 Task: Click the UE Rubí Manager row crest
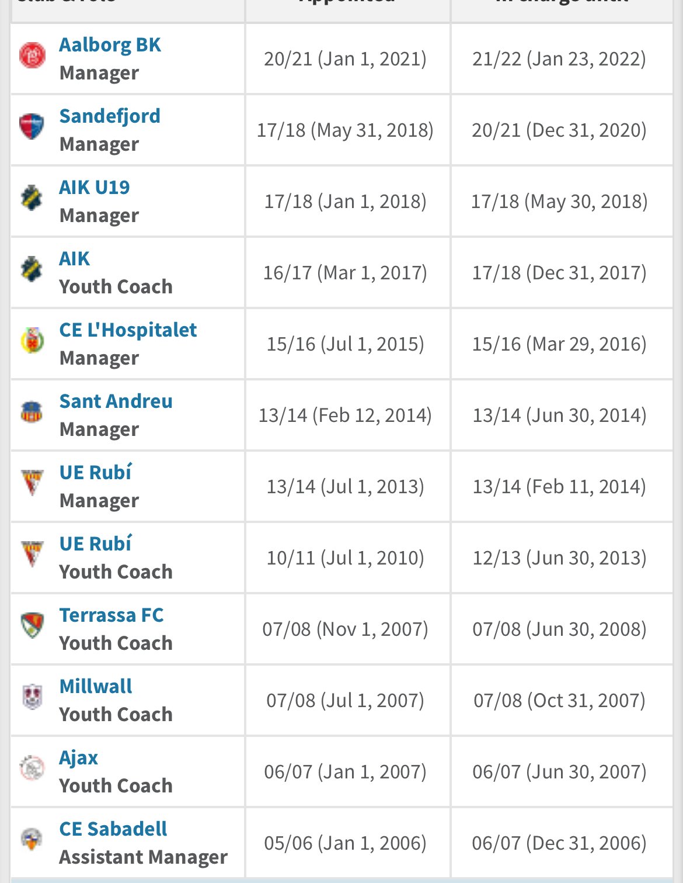pyautogui.click(x=32, y=483)
